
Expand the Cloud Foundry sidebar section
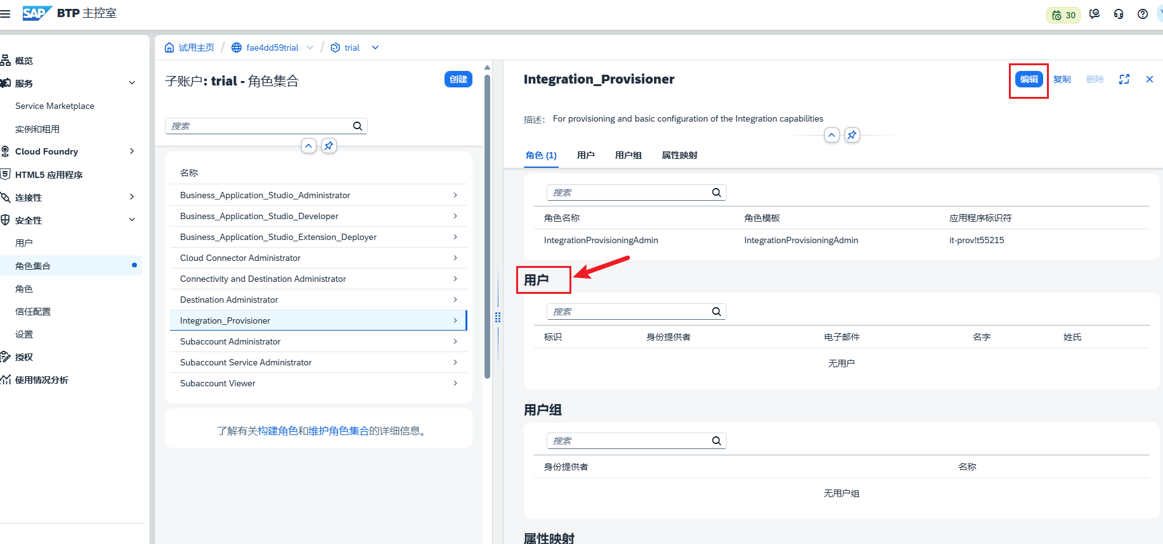[x=132, y=151]
